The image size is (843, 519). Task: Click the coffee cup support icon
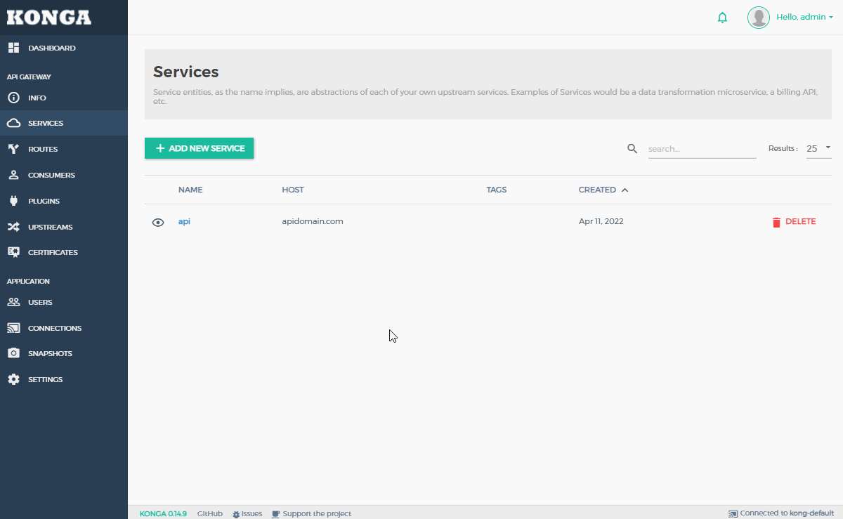[x=276, y=514]
